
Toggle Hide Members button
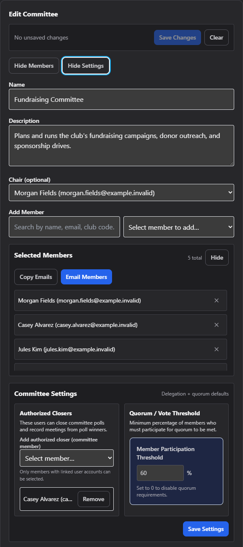(34, 66)
